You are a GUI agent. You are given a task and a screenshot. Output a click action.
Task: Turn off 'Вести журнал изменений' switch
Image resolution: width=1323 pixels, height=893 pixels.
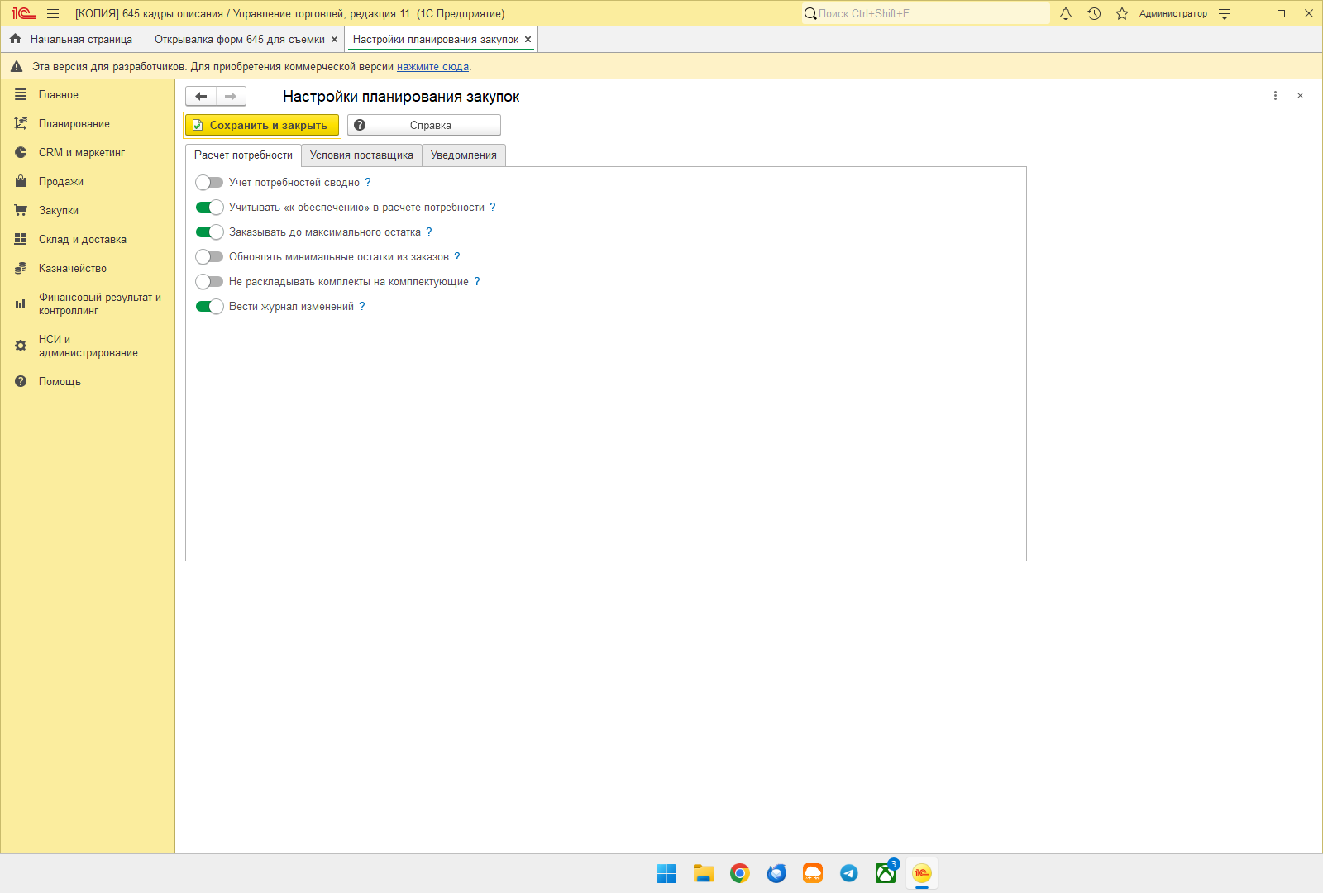[209, 307]
